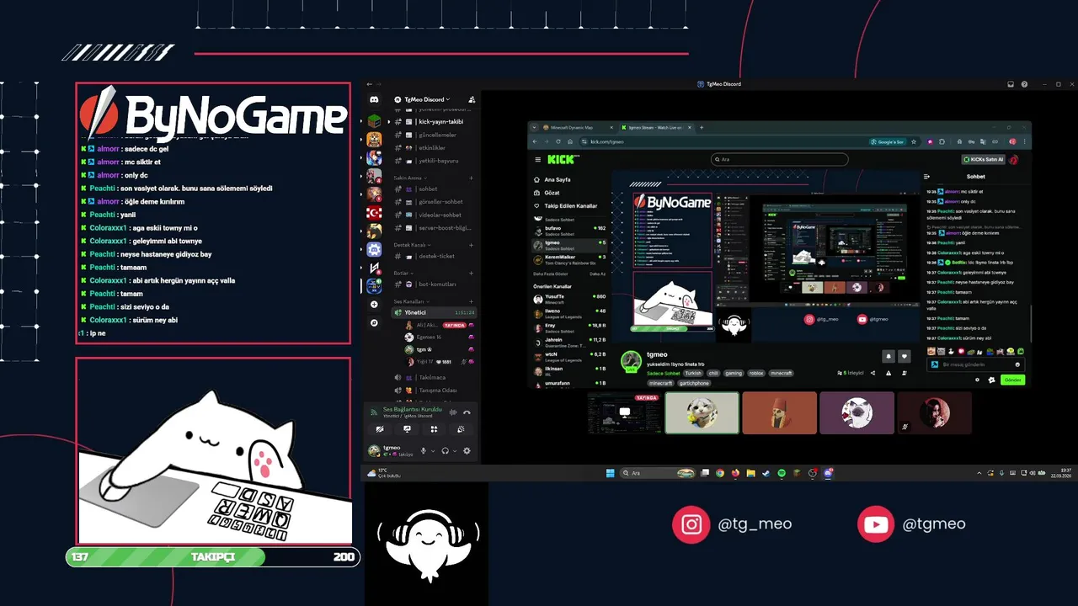Open the taskbar weather widget
The width and height of the screenshot is (1078, 606).
tap(384, 473)
